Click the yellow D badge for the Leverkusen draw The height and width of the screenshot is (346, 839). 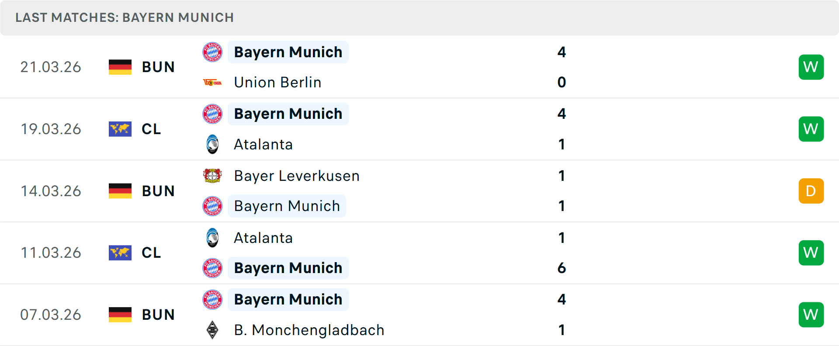811,190
